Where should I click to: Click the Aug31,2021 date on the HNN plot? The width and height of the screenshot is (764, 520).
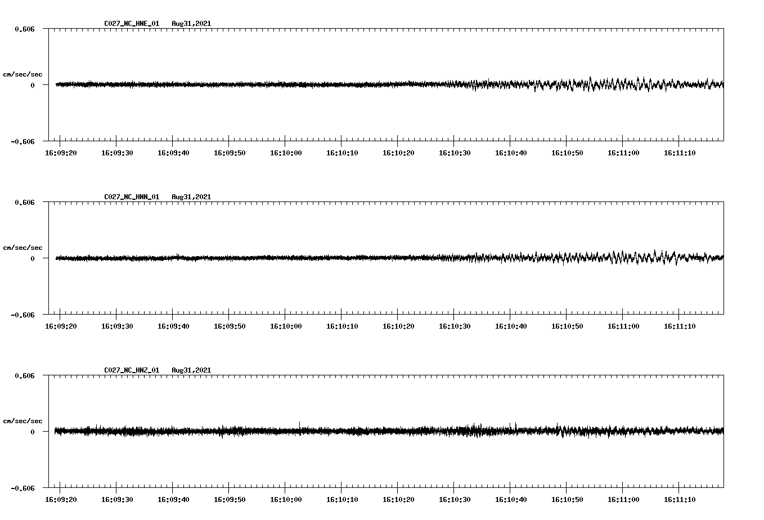point(191,197)
